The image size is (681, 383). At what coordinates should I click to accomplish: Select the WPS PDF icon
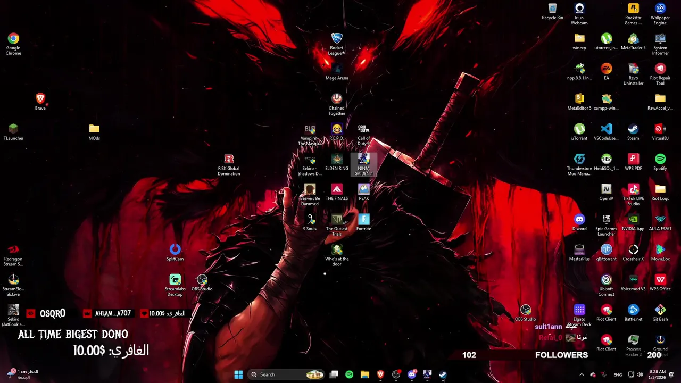tap(633, 162)
